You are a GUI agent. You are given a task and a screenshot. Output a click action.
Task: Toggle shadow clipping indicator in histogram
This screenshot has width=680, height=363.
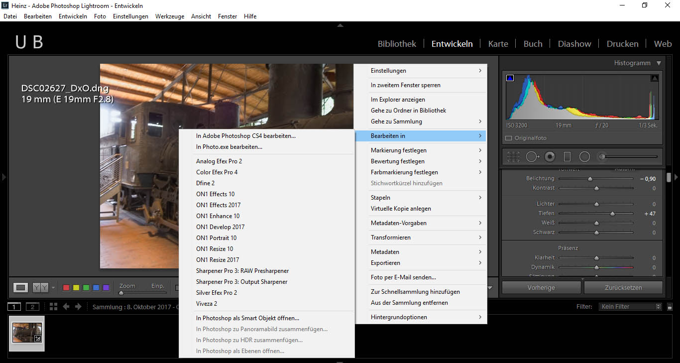[x=510, y=78]
